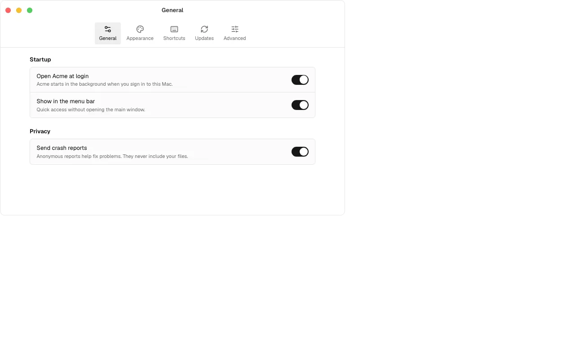Click "Acme starts in the background" description
575x359 pixels.
click(105, 84)
